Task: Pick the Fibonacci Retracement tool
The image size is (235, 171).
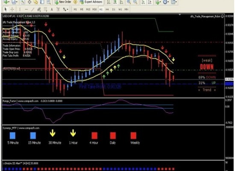Action: 45,9
